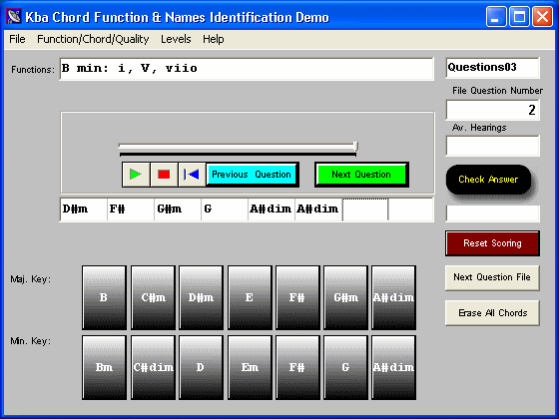Select the A#dim chord in Min. Key row
This screenshot has height=419, width=559.
[x=394, y=367]
